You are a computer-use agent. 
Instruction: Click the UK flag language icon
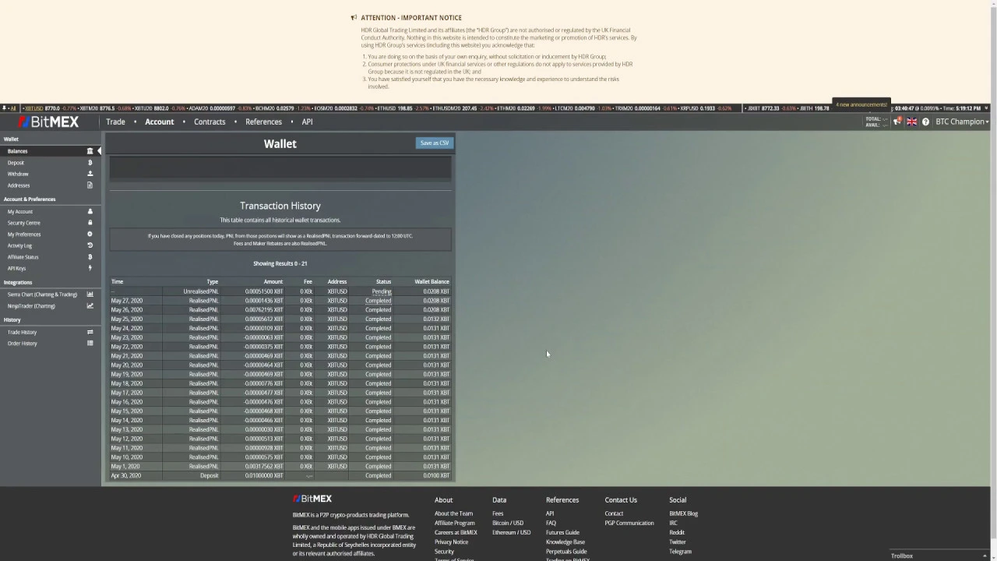pyautogui.click(x=911, y=122)
